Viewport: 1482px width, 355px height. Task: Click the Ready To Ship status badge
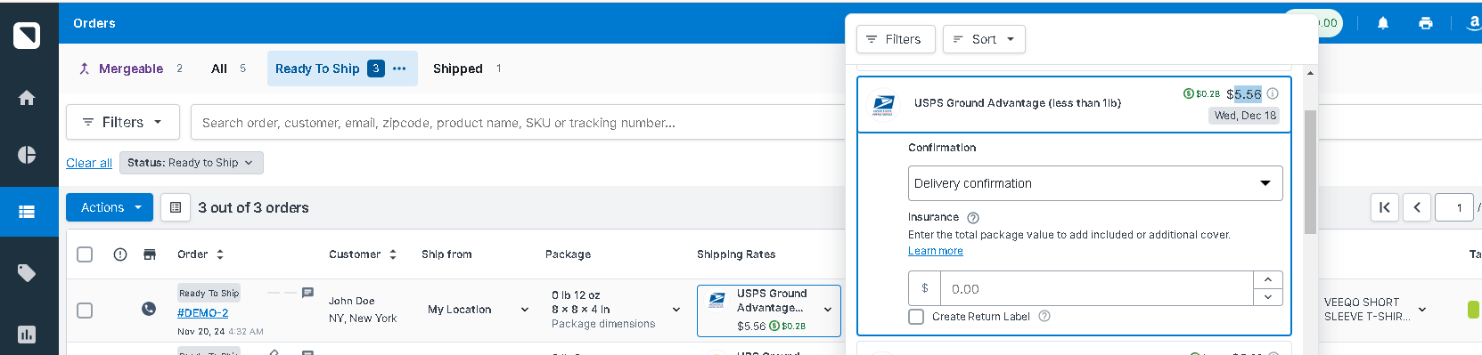209,293
